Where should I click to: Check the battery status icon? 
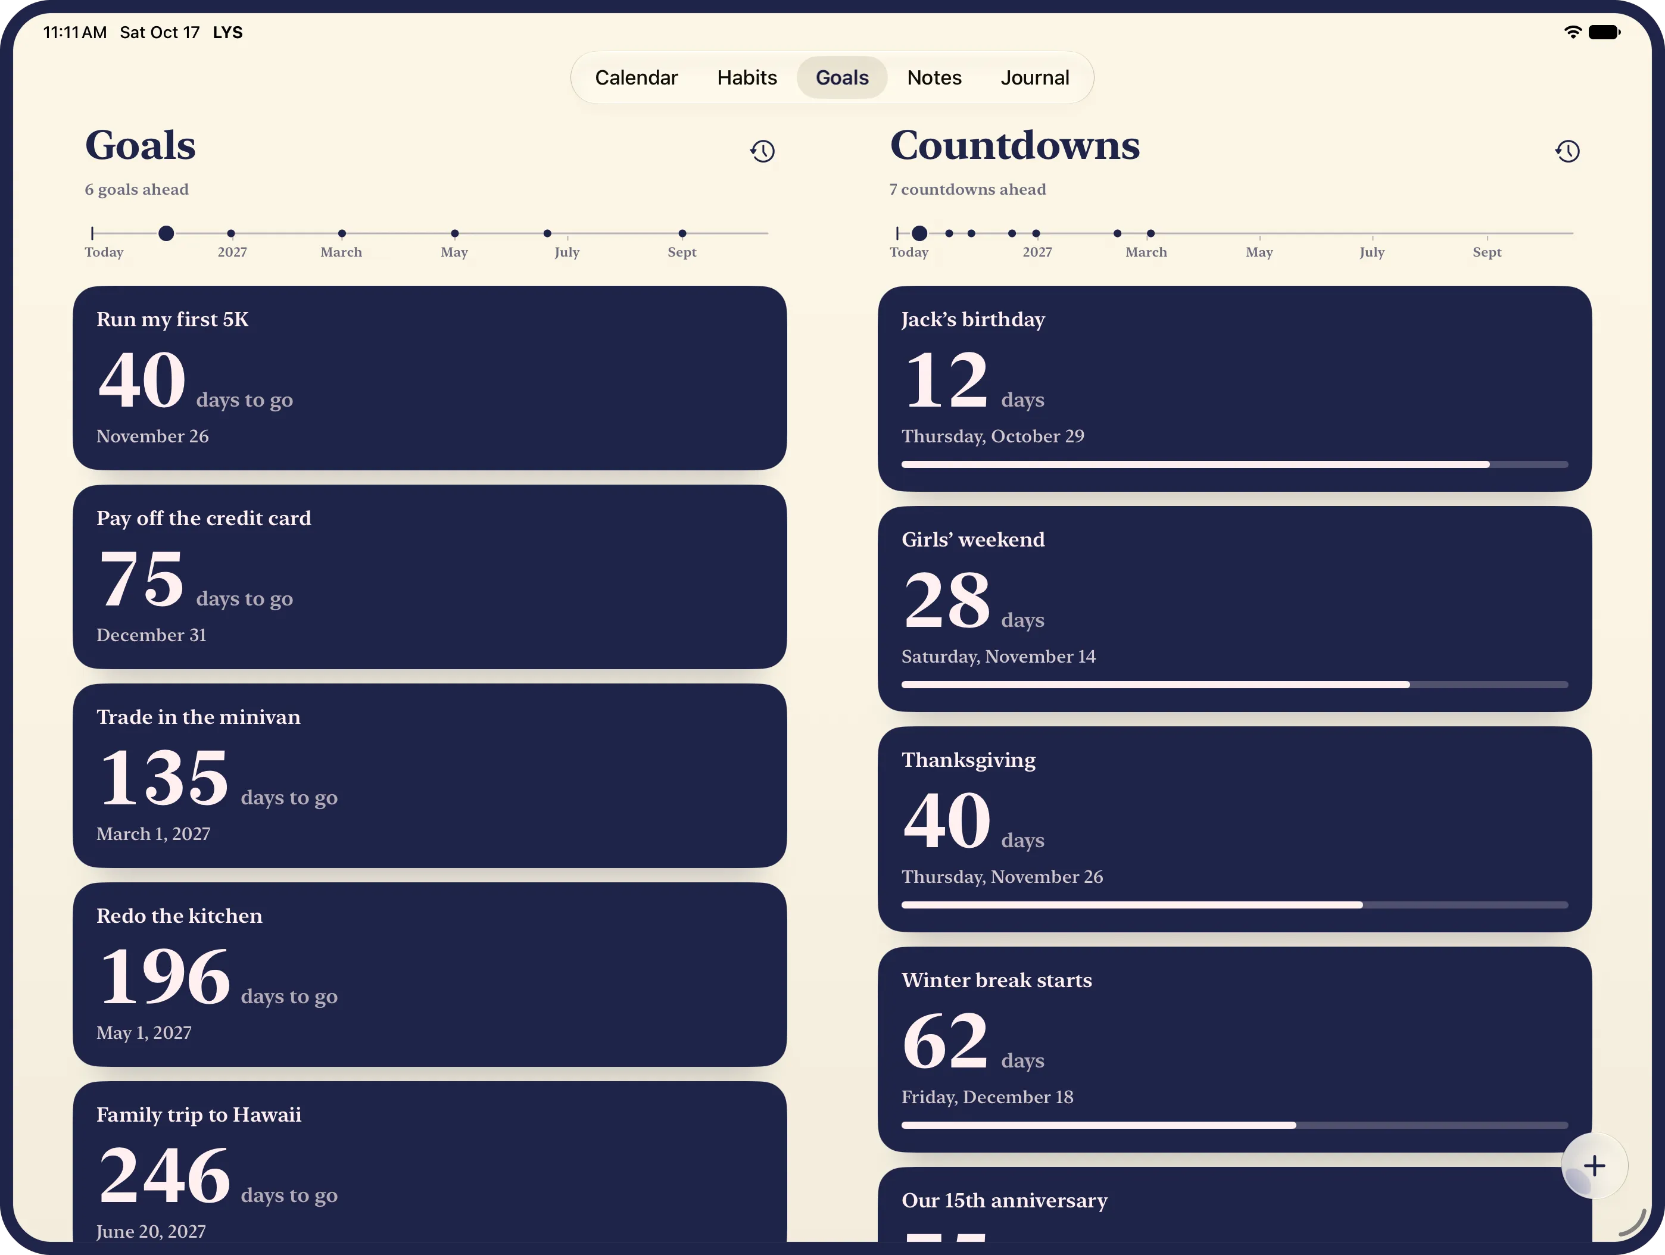click(x=1604, y=32)
